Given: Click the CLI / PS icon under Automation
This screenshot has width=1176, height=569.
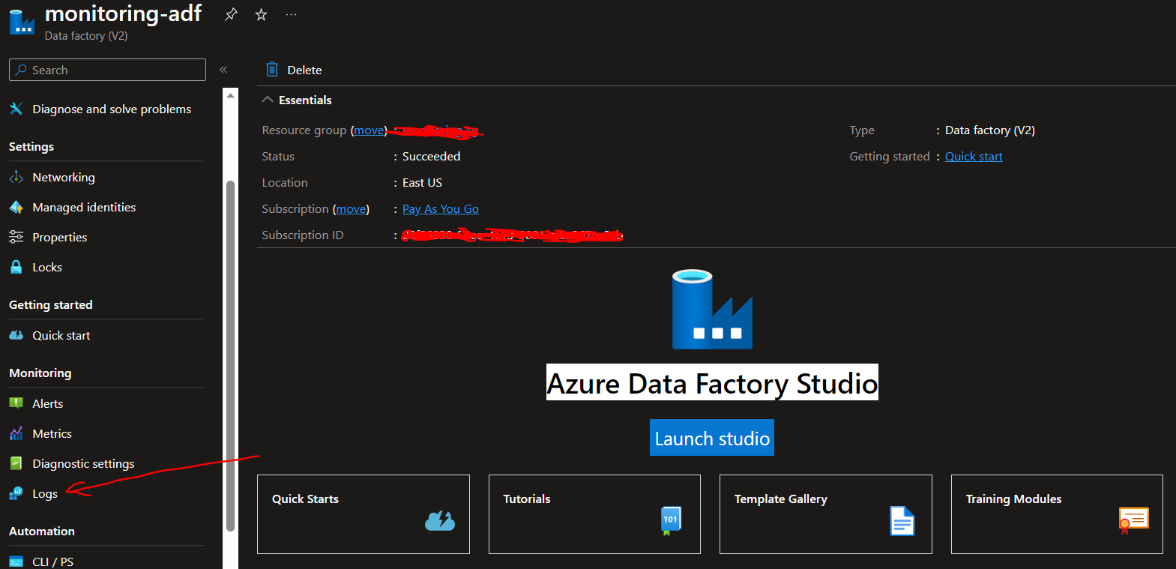Looking at the screenshot, I should click(x=16, y=562).
